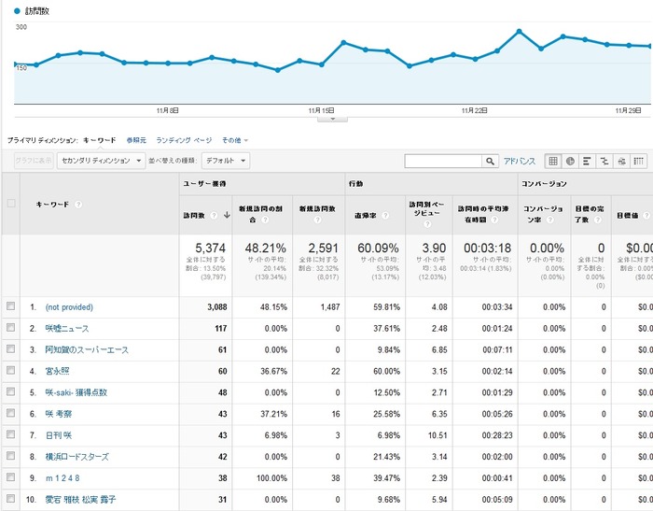Screen dimensions: 653x511
Task: Click total visits value 5,374
Action: [x=210, y=248]
